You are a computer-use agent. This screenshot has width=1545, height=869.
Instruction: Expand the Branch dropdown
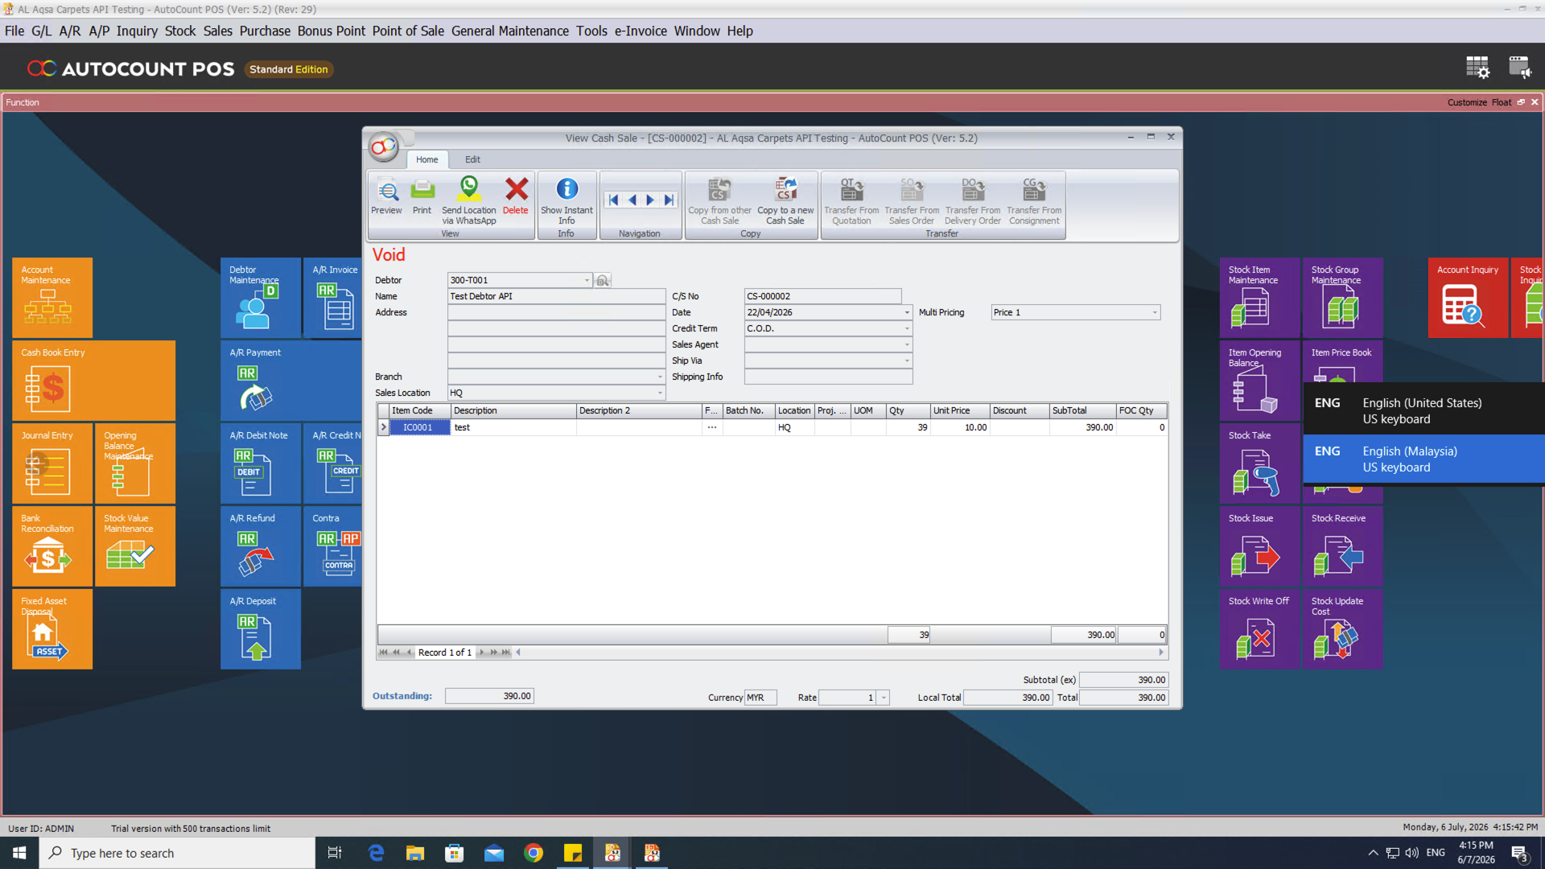(660, 377)
